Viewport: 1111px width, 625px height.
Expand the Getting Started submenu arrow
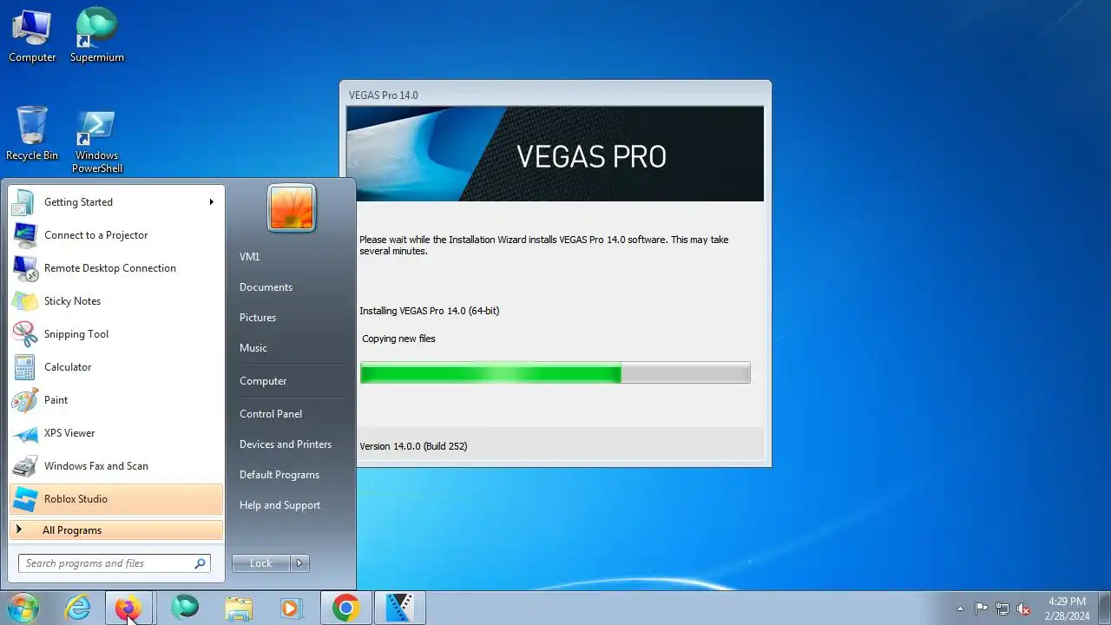coord(211,202)
